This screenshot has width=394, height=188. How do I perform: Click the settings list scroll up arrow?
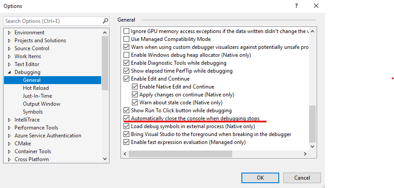(x=312, y=31)
